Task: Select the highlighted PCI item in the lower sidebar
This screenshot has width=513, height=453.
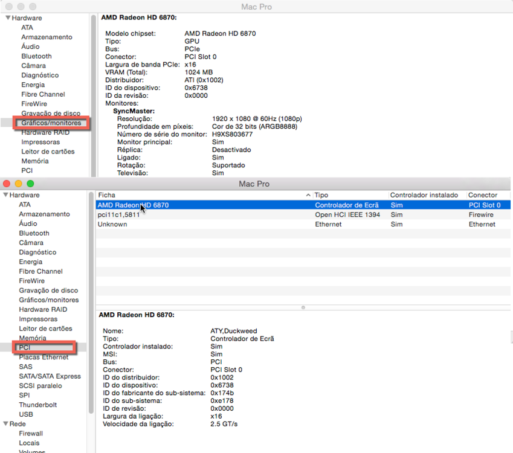Action: (25, 347)
